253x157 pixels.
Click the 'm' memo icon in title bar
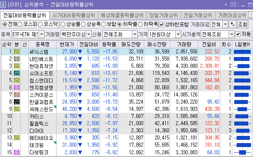pyautogui.click(x=233, y=4)
